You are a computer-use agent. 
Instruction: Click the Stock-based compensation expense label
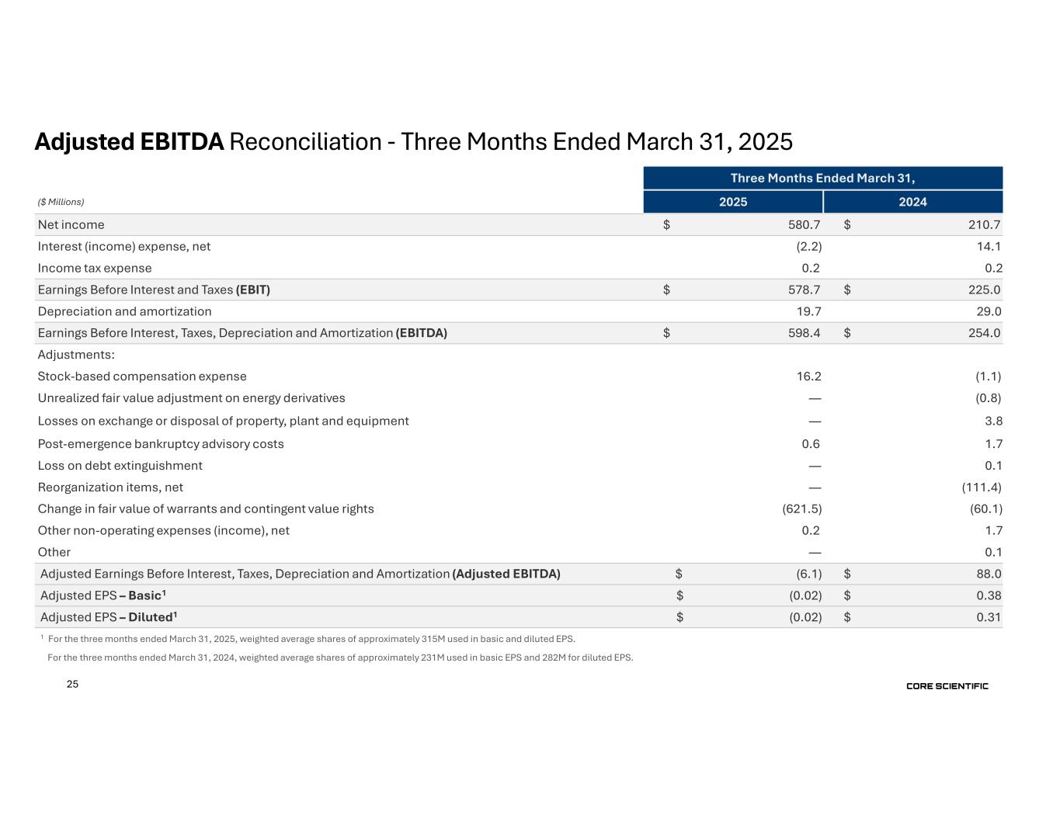point(142,377)
